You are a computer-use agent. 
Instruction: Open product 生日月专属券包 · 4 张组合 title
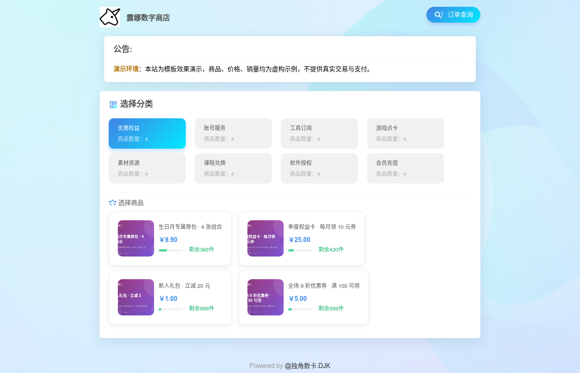click(190, 227)
